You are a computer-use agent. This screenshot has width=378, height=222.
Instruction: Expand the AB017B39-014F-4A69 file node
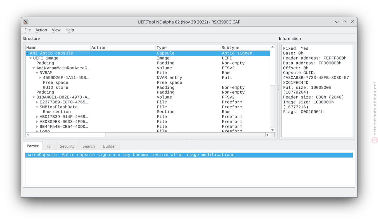pyautogui.click(x=37, y=117)
